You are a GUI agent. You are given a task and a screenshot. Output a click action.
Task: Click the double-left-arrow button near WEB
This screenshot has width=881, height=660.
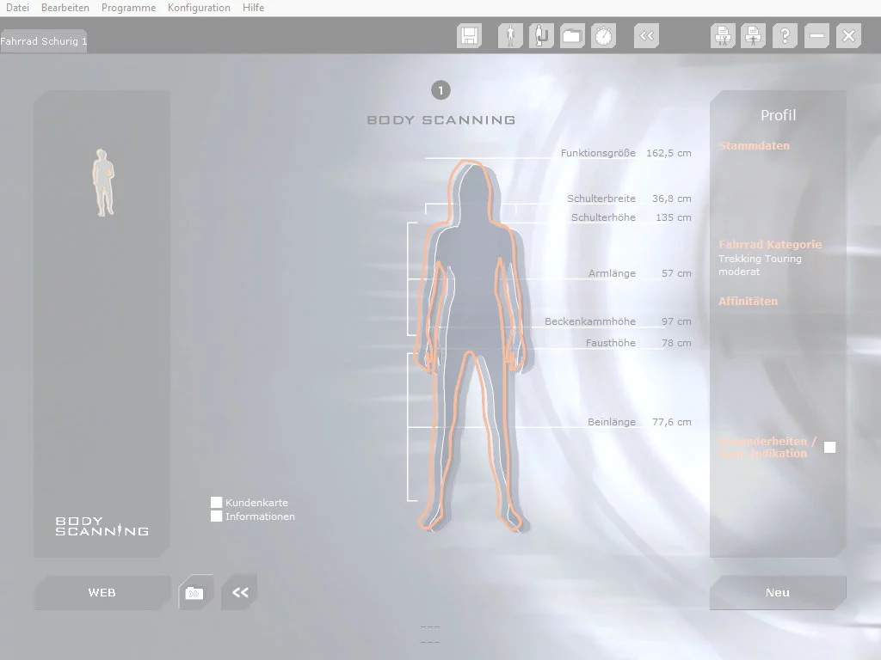point(238,592)
